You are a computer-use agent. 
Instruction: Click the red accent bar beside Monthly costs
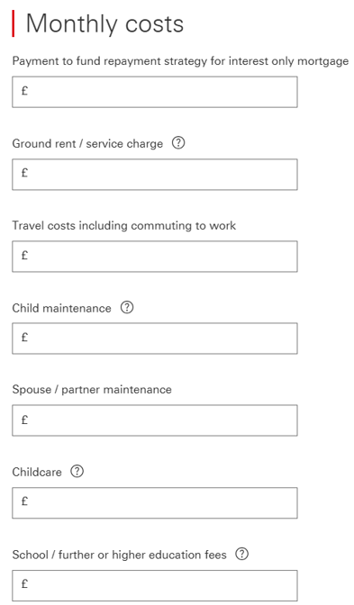point(14,23)
